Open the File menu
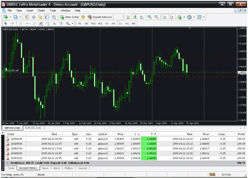Viewport: 248px width, 178px height. pos(10,11)
